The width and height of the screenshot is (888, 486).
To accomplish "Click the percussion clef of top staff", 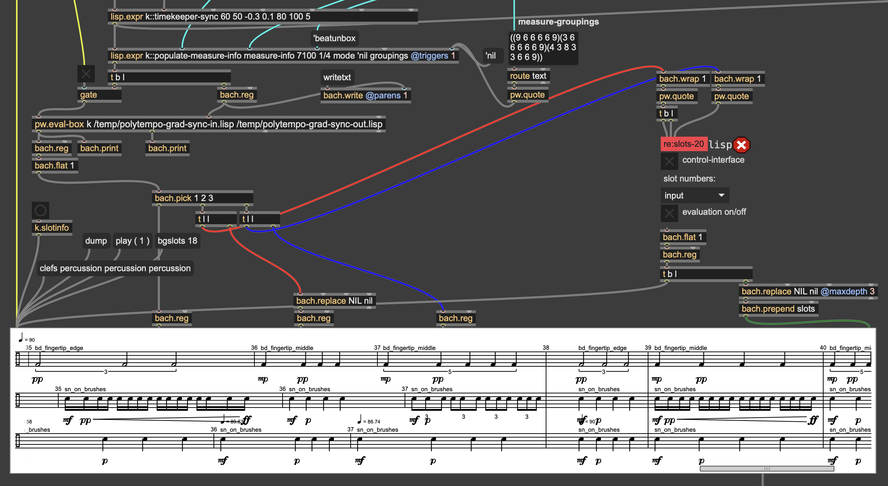I will (x=18, y=359).
